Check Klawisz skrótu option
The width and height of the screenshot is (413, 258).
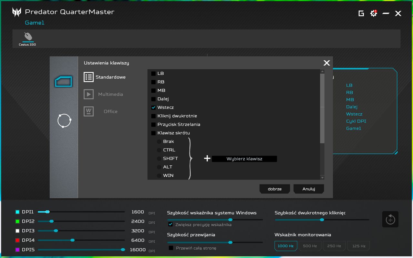[x=154, y=133]
